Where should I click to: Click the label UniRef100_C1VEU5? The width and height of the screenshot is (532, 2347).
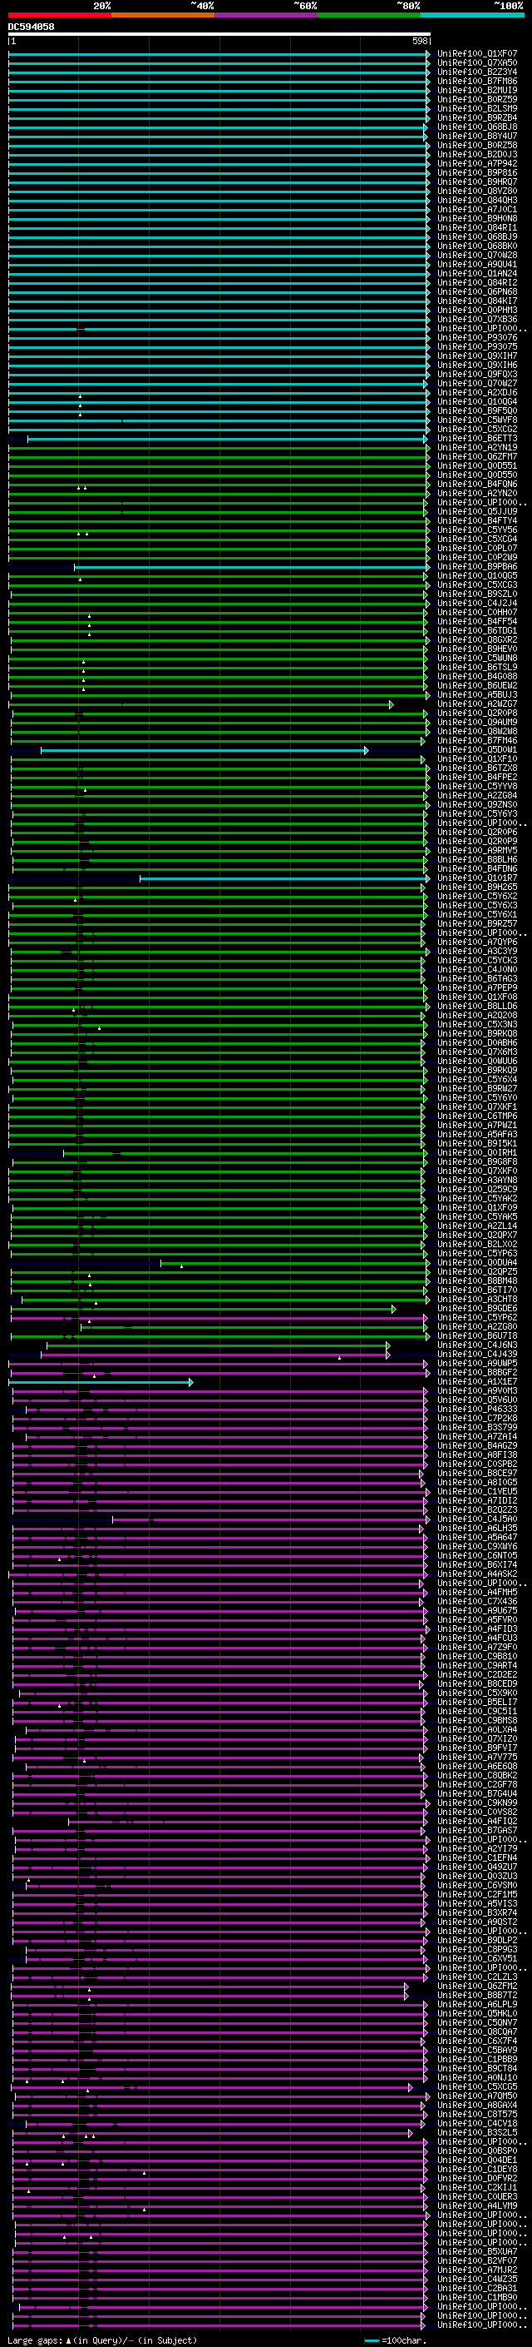click(x=477, y=1491)
